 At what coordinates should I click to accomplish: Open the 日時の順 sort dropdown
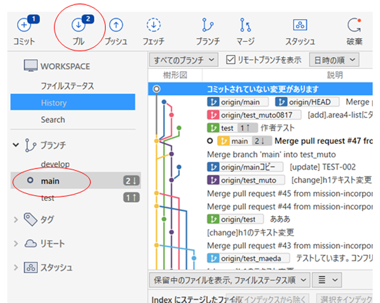coord(334,59)
